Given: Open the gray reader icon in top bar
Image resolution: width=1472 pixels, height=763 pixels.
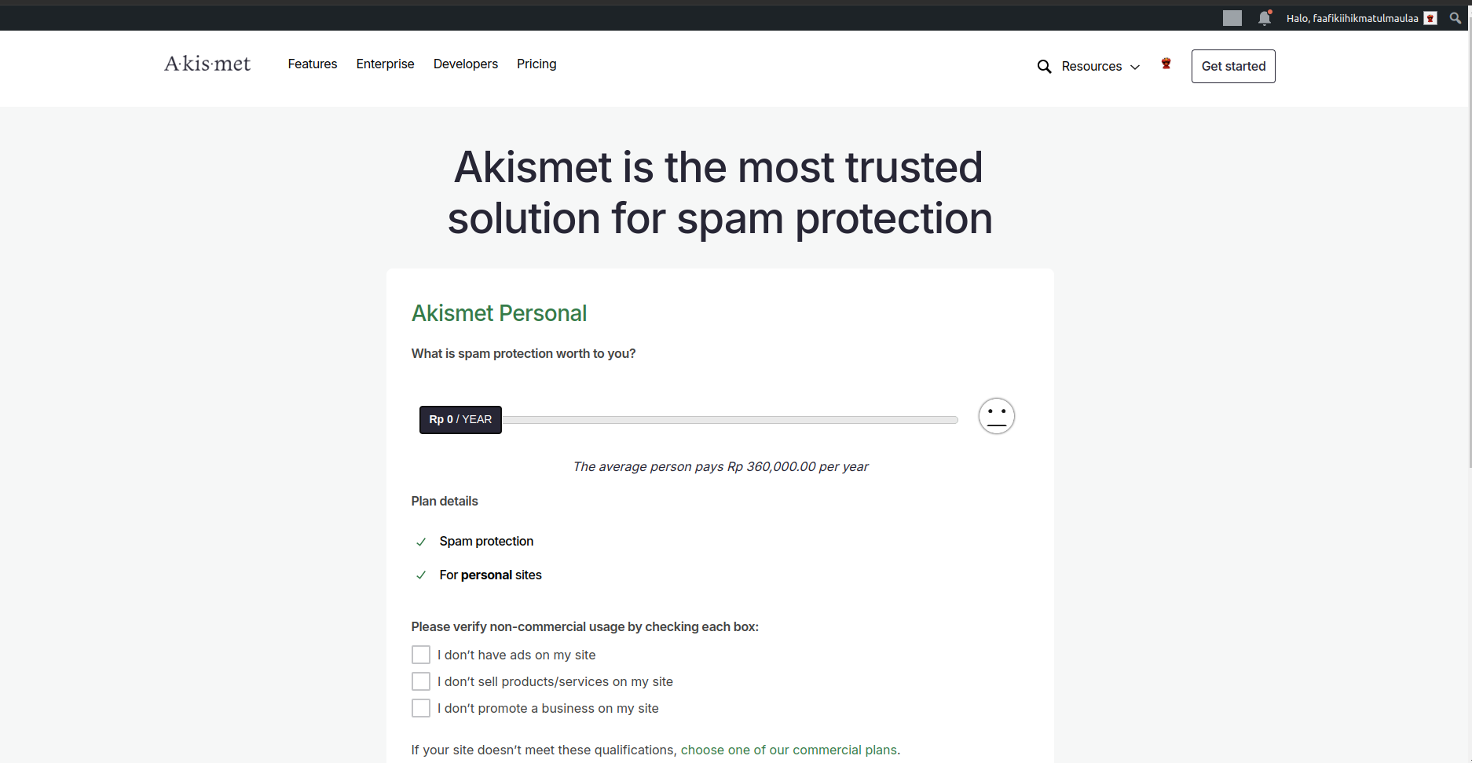Looking at the screenshot, I should pyautogui.click(x=1232, y=18).
